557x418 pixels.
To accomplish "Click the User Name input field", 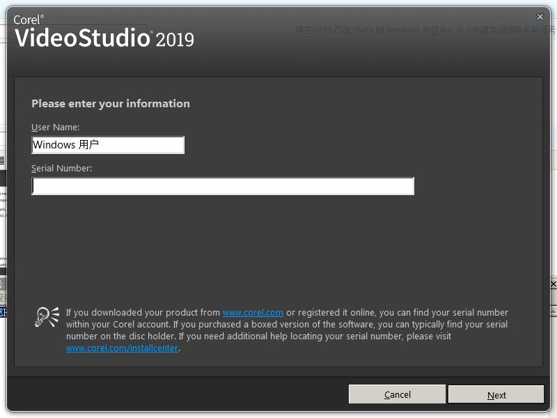I will pyautogui.click(x=108, y=145).
